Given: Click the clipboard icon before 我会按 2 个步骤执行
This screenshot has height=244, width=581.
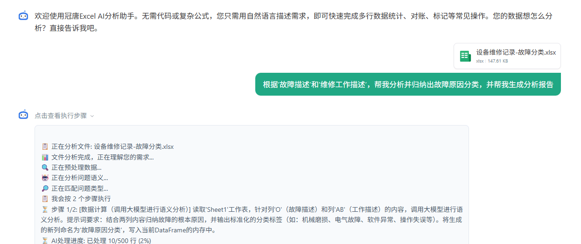Looking at the screenshot, I should [45, 199].
